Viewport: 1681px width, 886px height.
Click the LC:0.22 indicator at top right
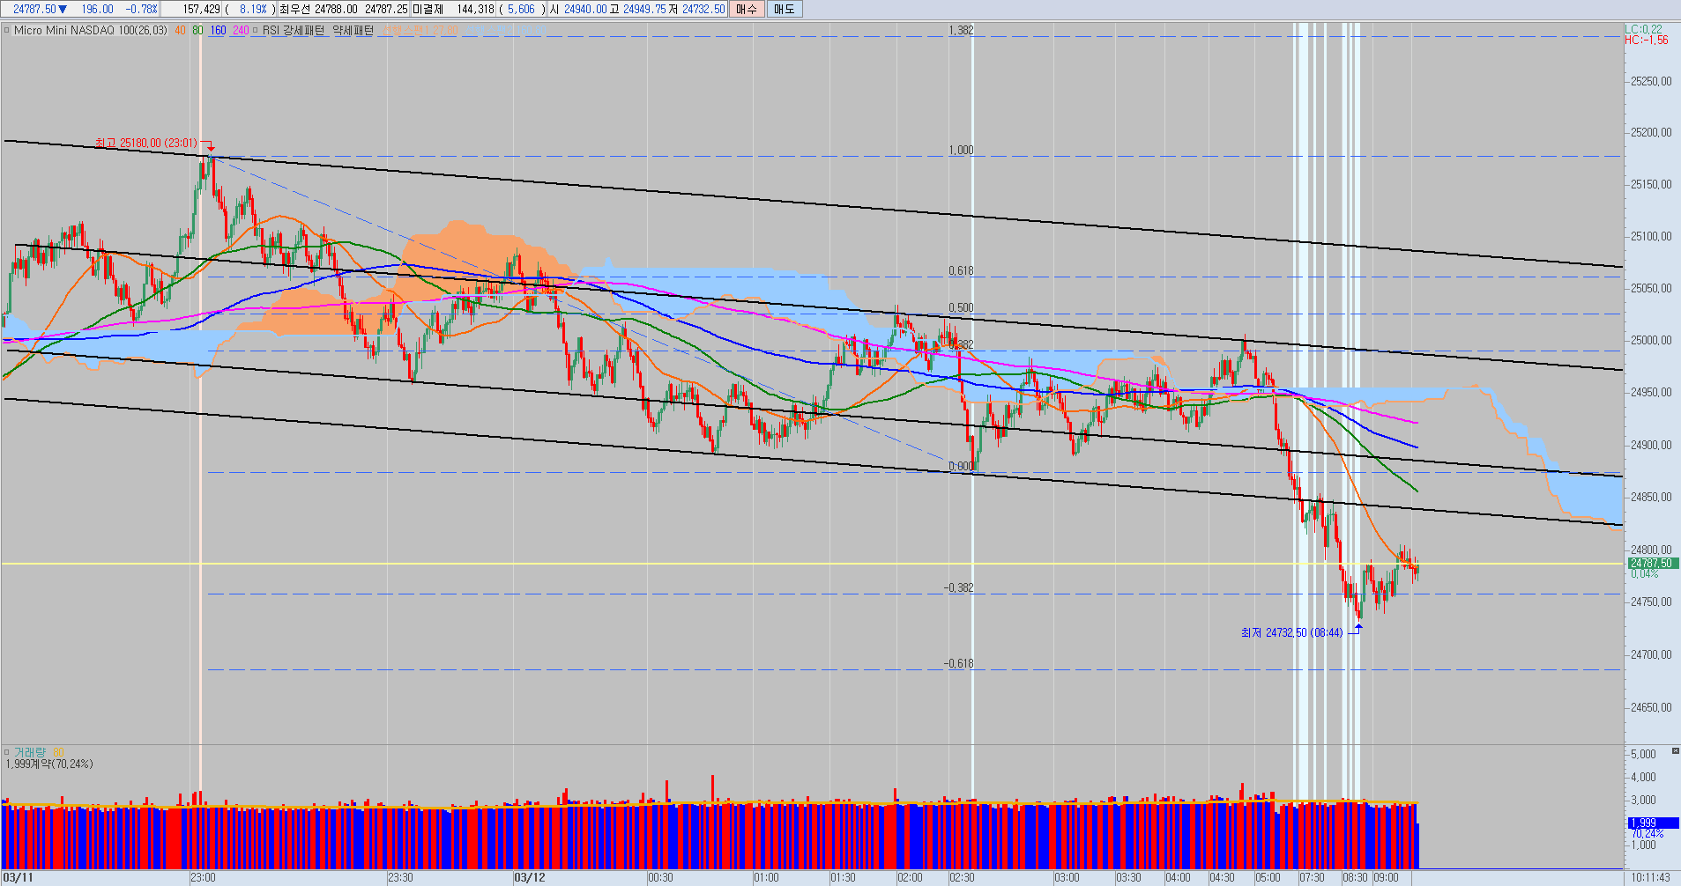click(1644, 29)
